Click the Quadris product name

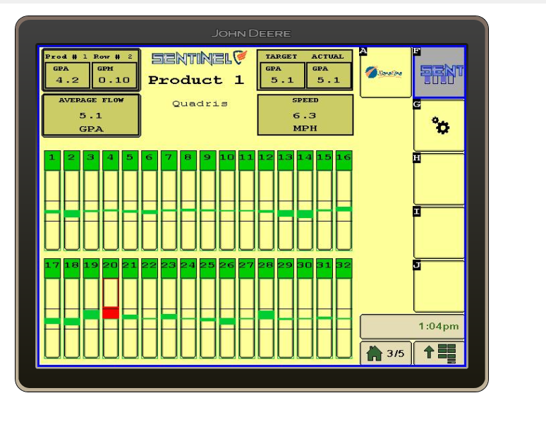tap(200, 104)
